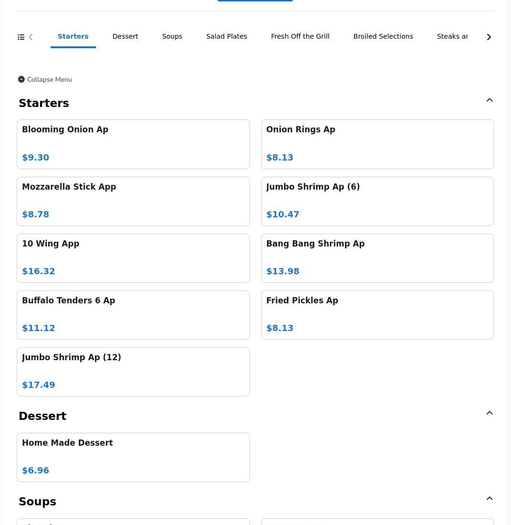This screenshot has height=525, width=511.
Task: Go to Broiled Selections tab
Action: point(383,37)
